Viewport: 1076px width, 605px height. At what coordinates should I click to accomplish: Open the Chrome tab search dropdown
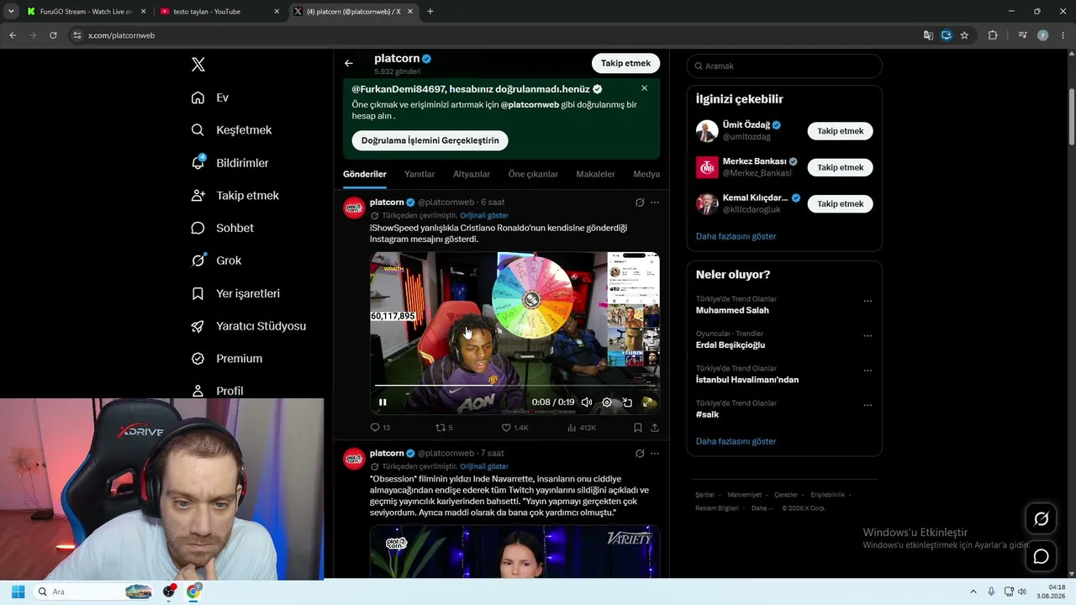point(11,12)
